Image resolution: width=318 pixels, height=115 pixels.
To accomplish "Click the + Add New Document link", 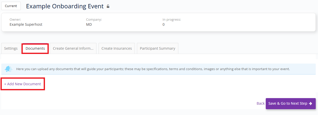I will click(x=22, y=84).
